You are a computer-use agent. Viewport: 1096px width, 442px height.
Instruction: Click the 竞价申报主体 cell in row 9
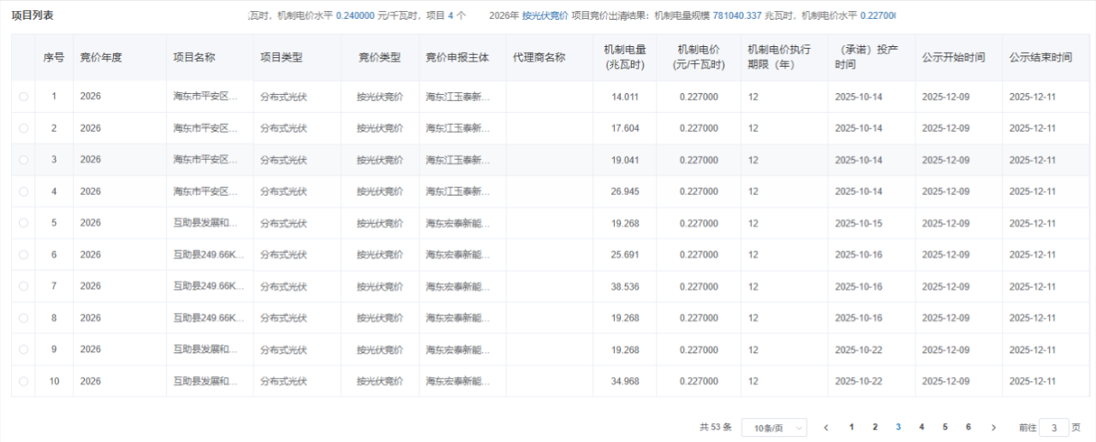point(458,350)
